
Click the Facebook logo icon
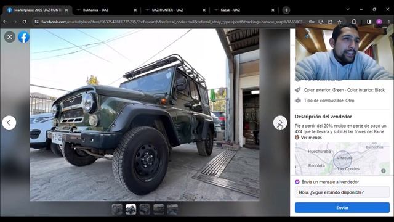point(23,37)
